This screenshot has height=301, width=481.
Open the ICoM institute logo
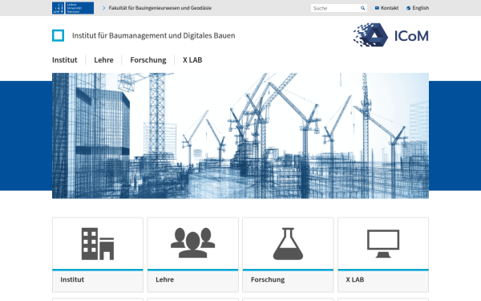(390, 35)
